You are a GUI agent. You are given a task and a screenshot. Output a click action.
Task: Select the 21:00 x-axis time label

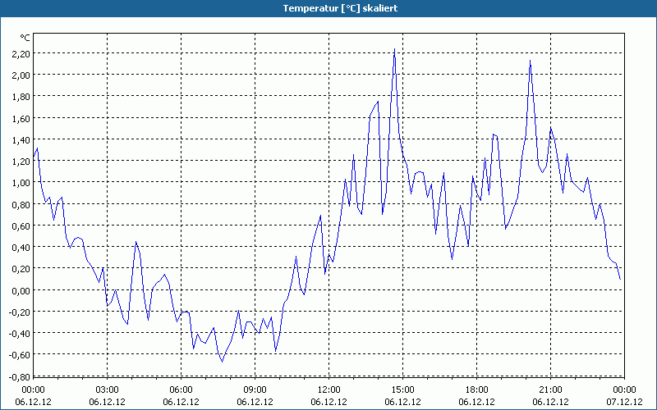[x=550, y=390]
